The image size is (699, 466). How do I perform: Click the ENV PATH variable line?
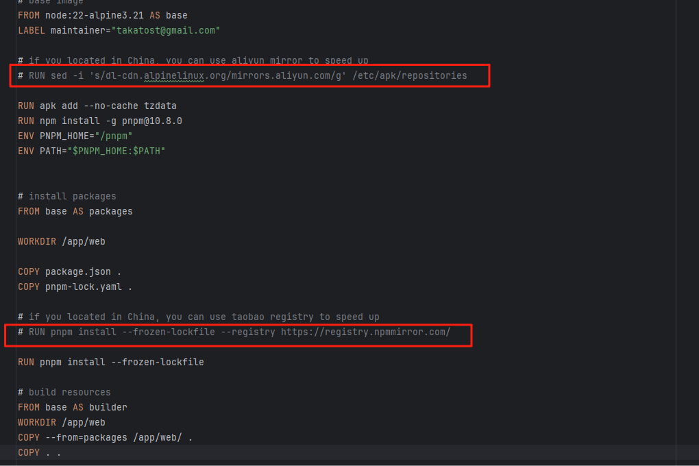click(89, 151)
